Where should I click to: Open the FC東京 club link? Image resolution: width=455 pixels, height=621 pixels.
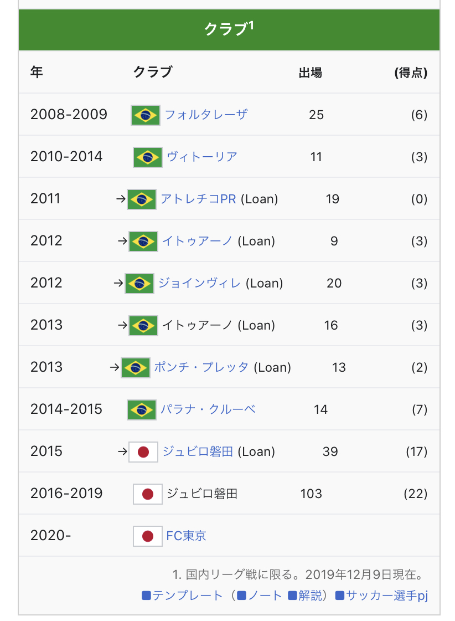[x=186, y=536]
